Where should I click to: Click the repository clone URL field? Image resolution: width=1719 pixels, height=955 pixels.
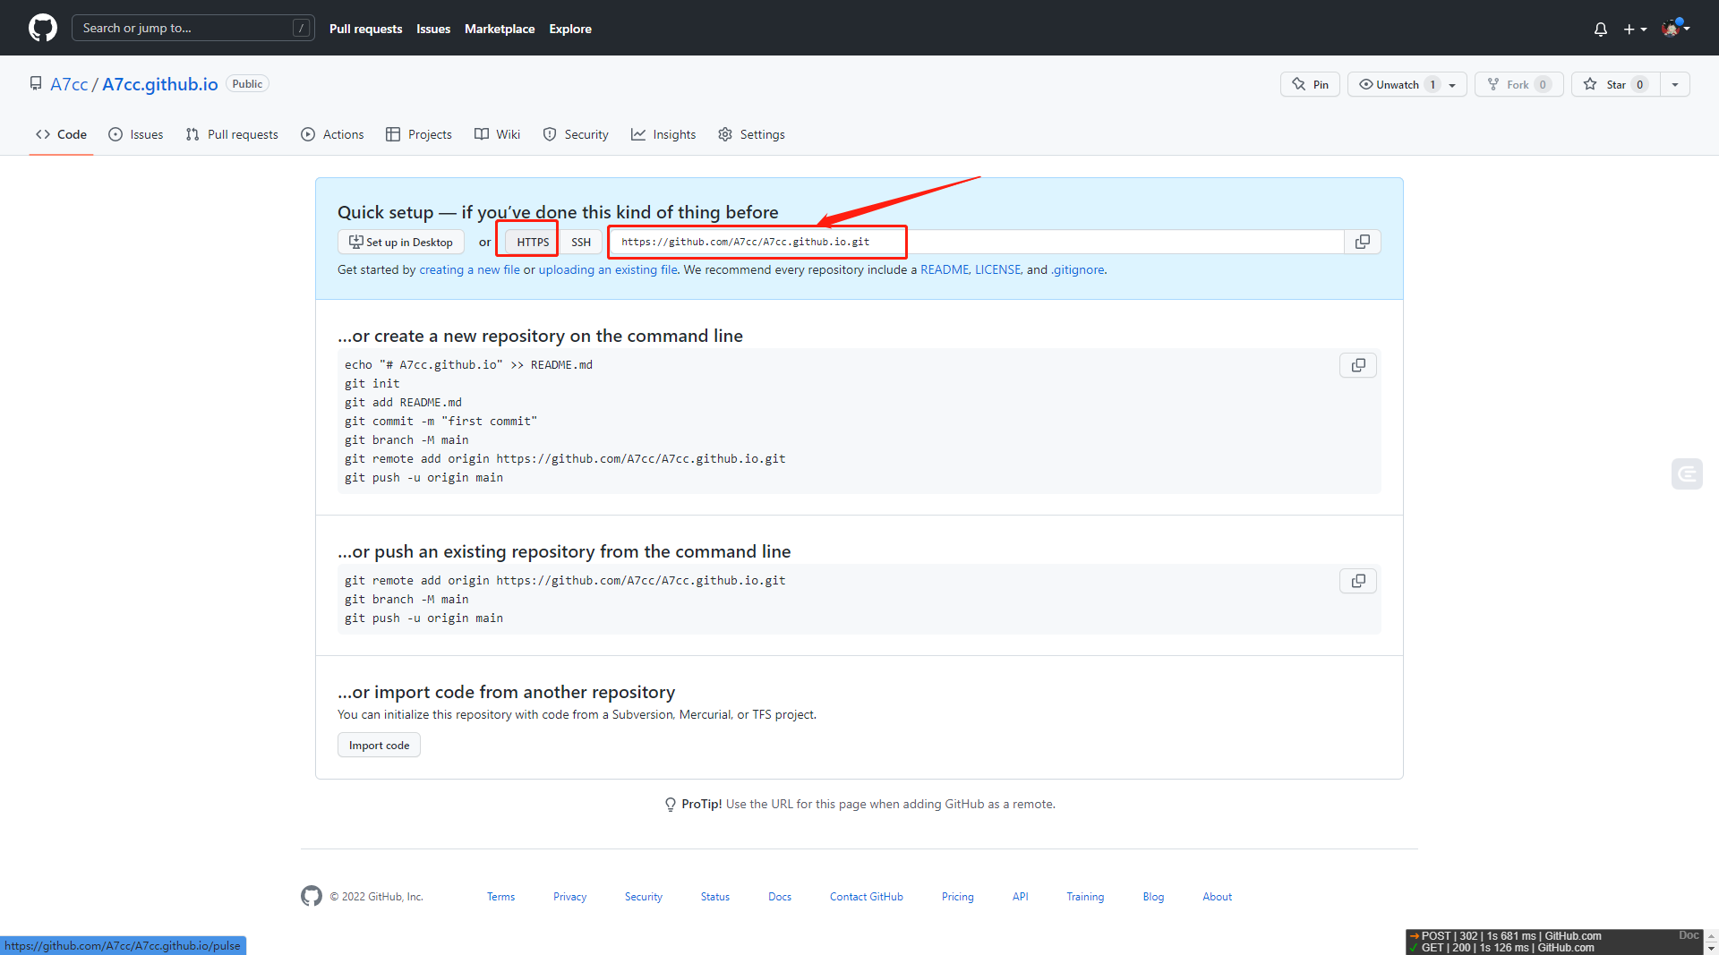pyautogui.click(x=977, y=242)
